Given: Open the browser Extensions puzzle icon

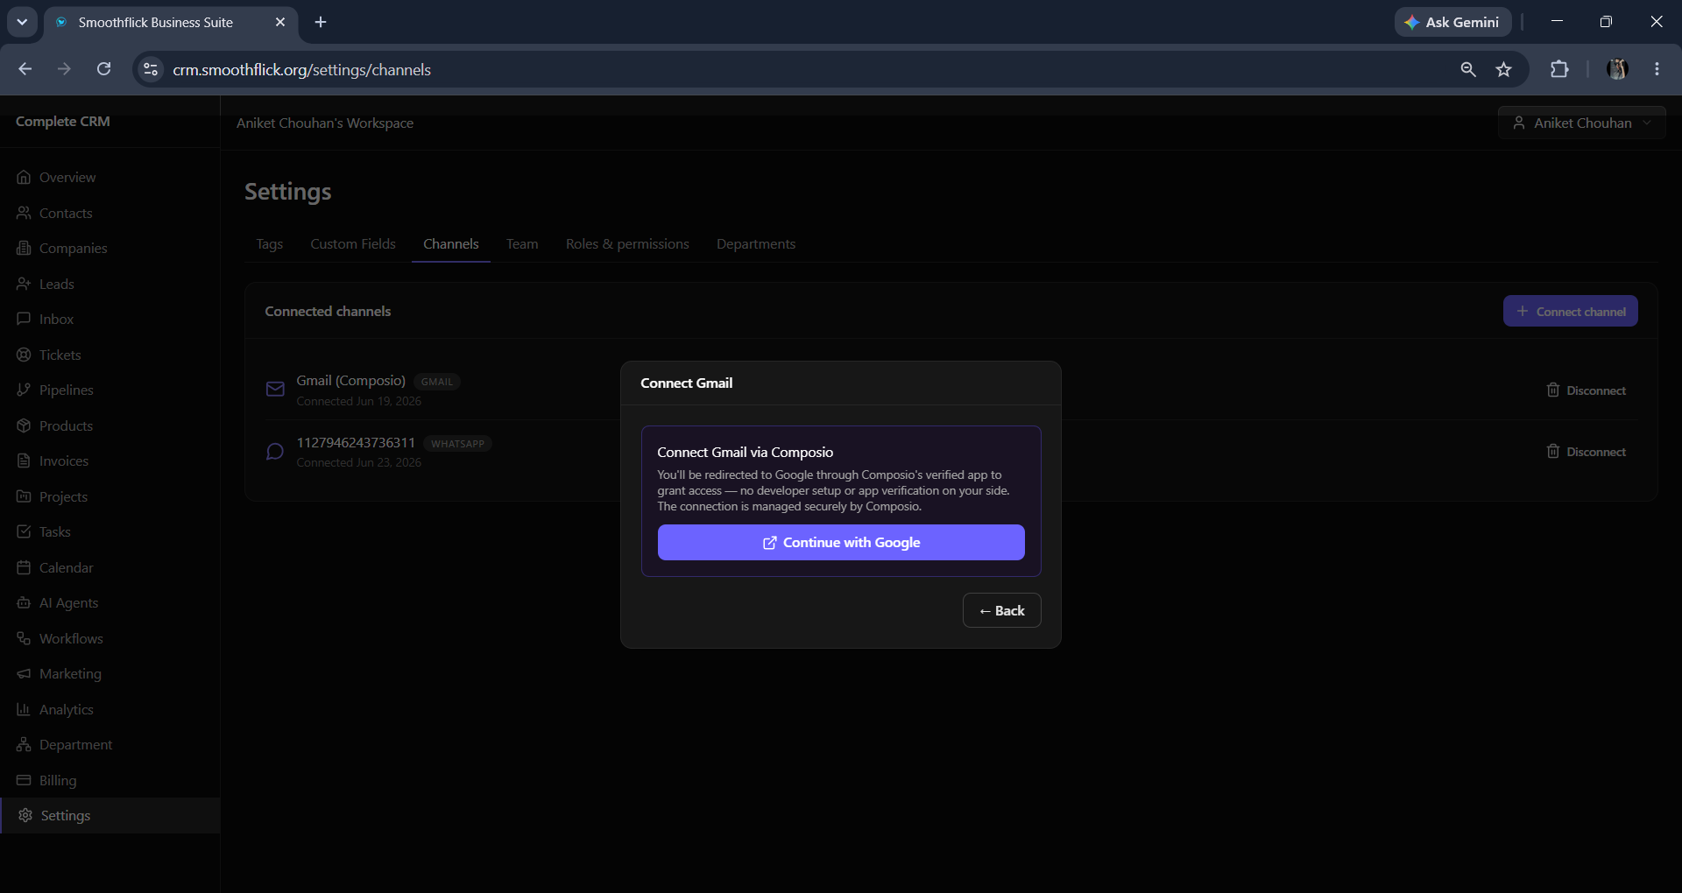Looking at the screenshot, I should click(x=1559, y=69).
